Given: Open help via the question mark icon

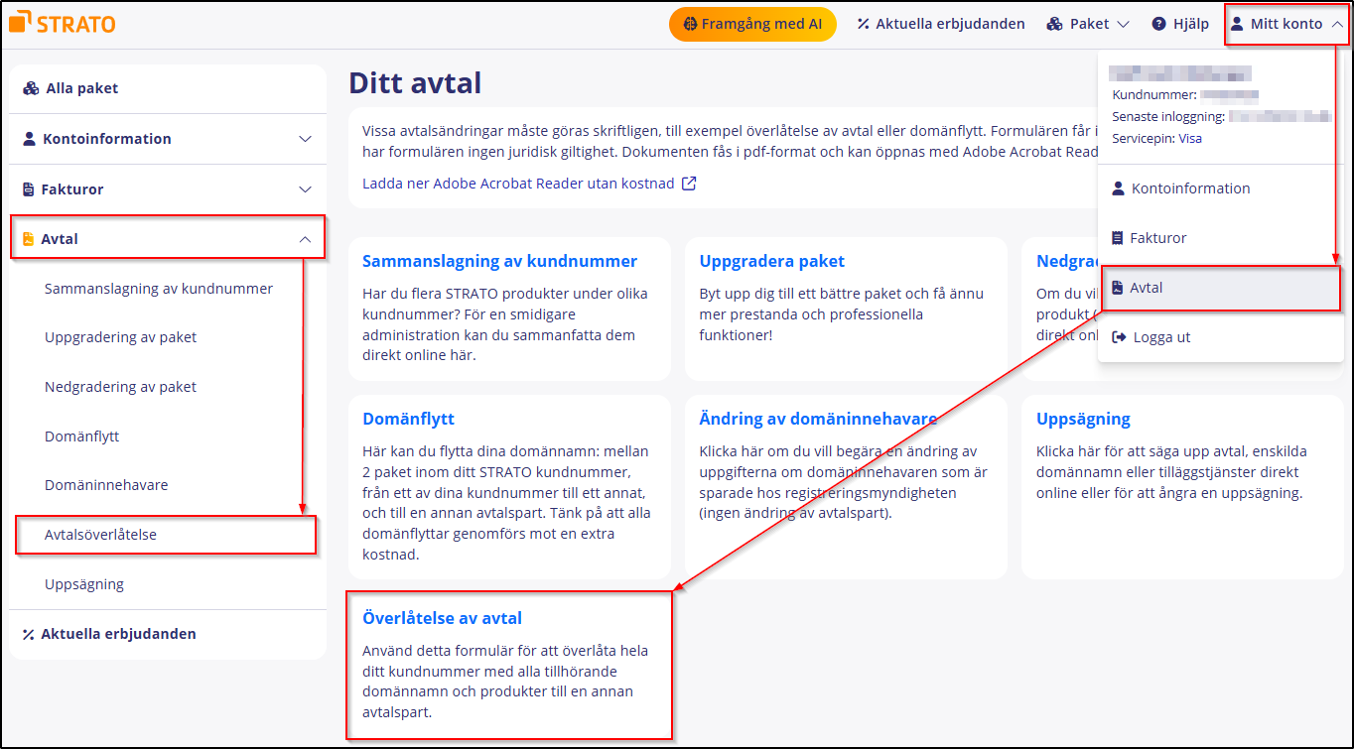Looking at the screenshot, I should 1158,23.
